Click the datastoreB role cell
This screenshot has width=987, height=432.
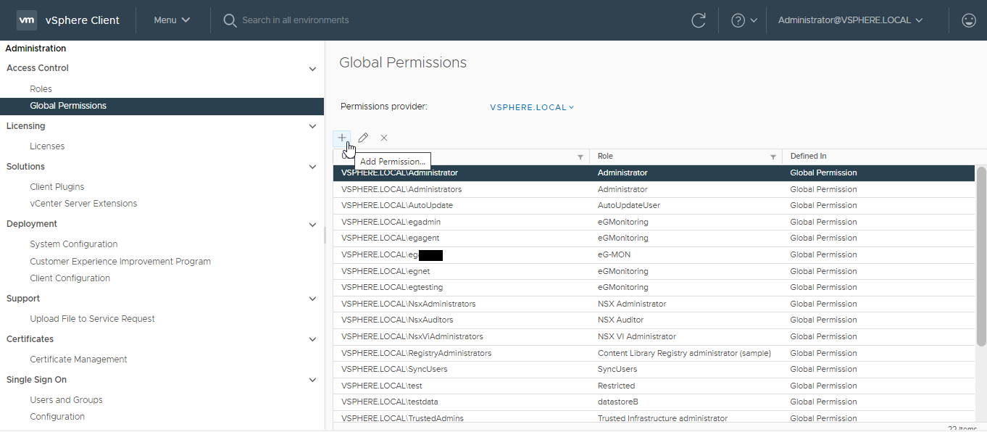click(x=618, y=402)
